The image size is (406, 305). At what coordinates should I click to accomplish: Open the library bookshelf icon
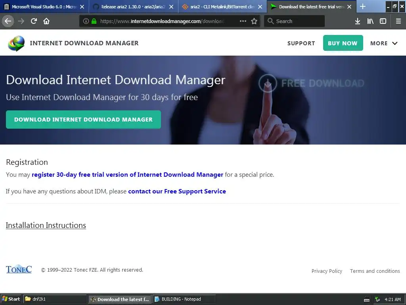370,21
